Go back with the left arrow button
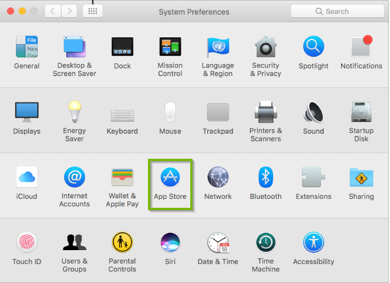The width and height of the screenshot is (390, 283). click(53, 11)
